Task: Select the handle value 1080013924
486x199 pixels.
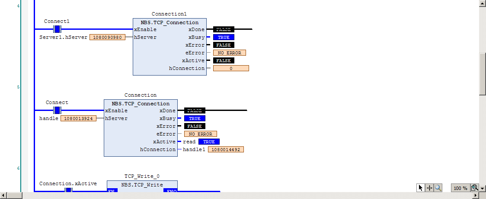Action: click(78, 118)
